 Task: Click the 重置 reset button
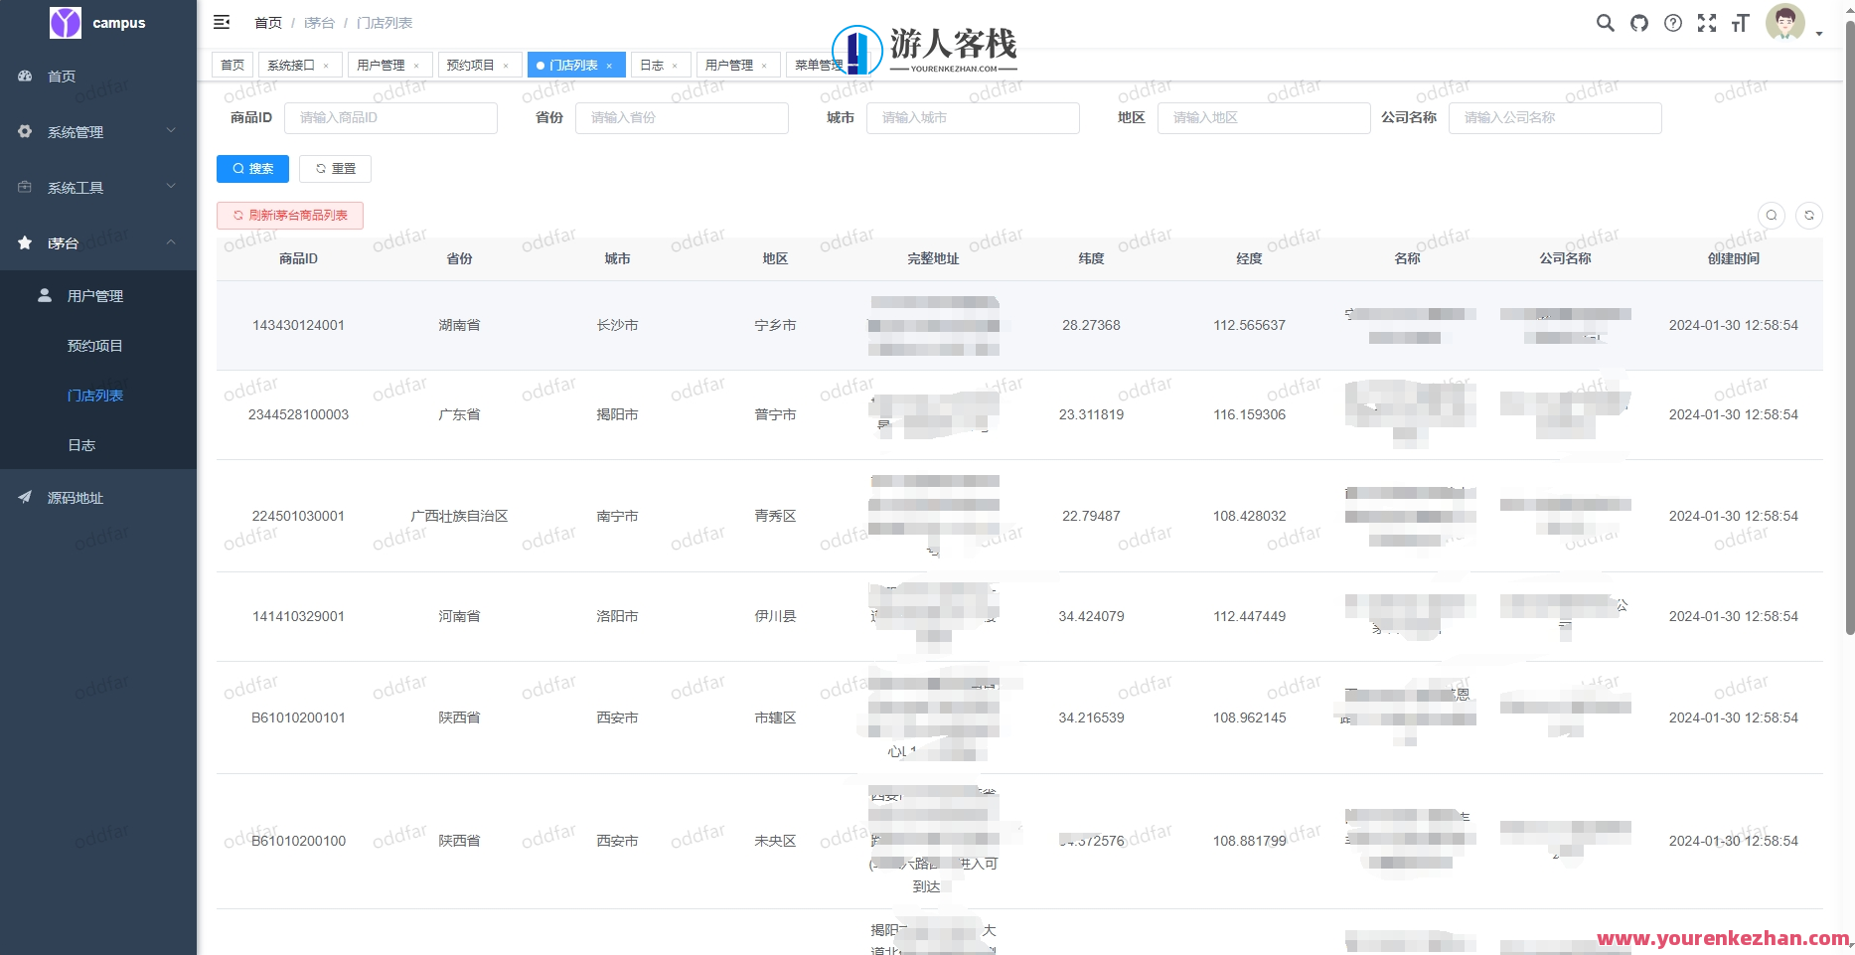coord(335,168)
